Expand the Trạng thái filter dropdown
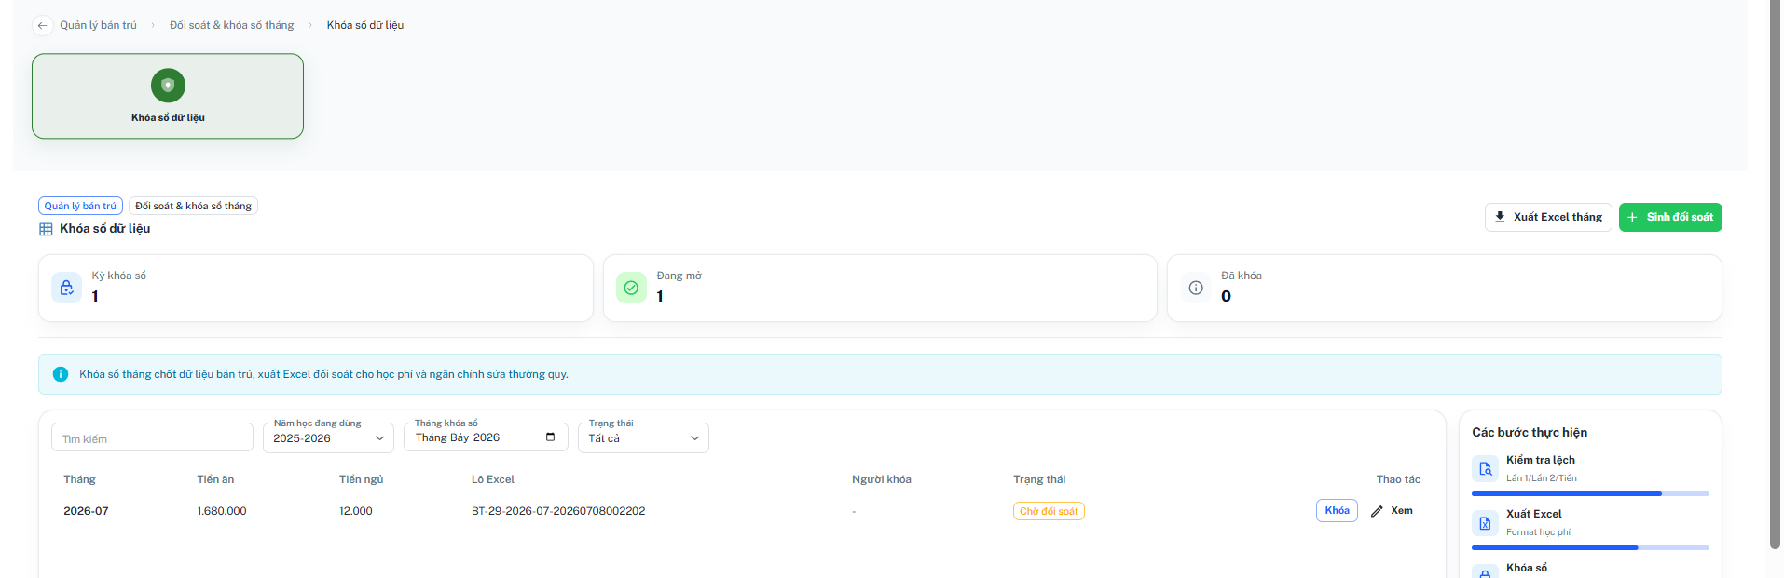This screenshot has width=1784, height=578. (x=643, y=438)
